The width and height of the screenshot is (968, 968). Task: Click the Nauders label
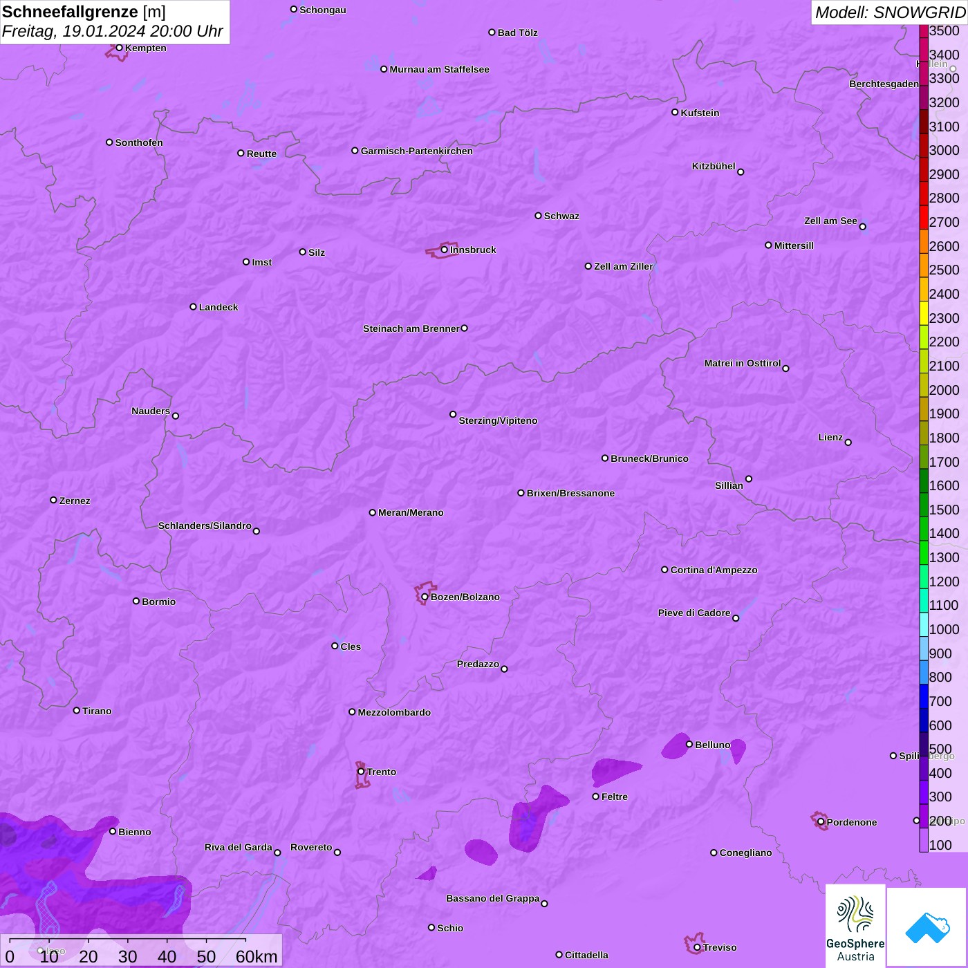(x=151, y=411)
